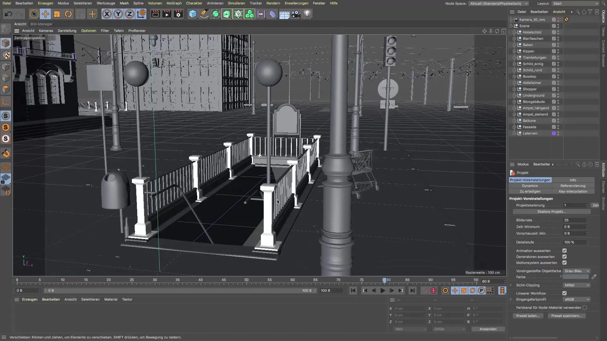Click the record keyframe button
Viewport: 607px width, 341px height.
coord(425,290)
